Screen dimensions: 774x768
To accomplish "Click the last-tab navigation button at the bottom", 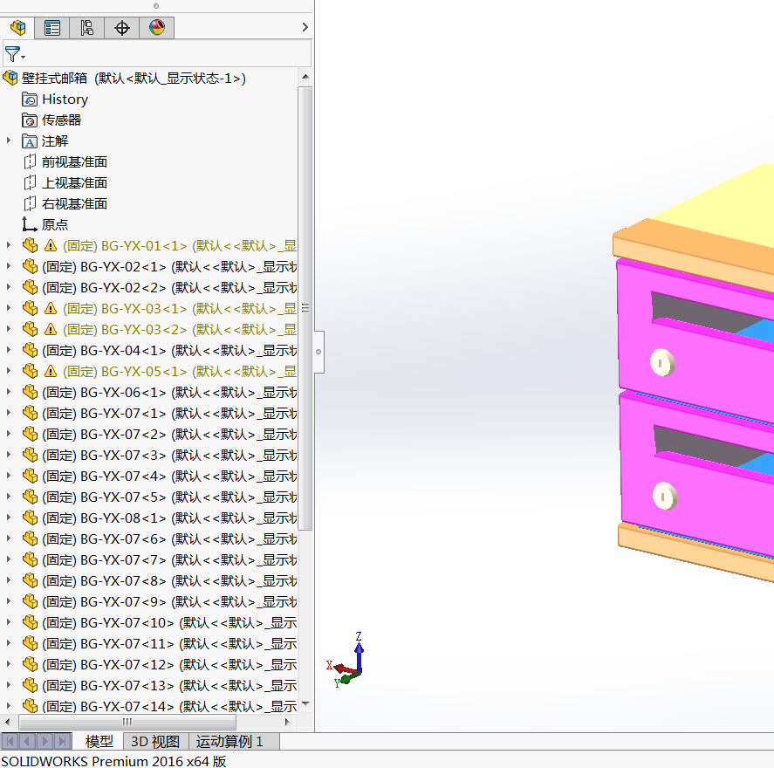I will click(x=63, y=742).
